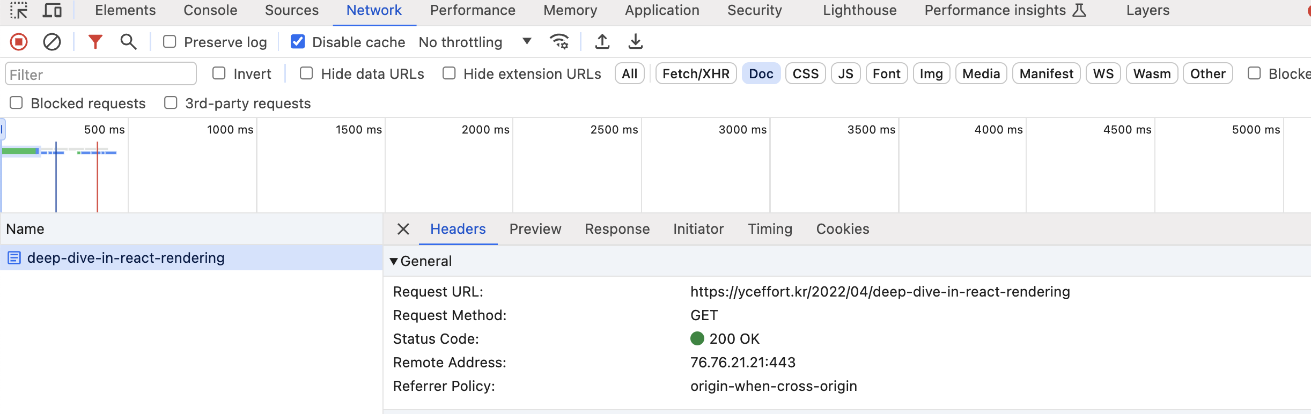1311x414 pixels.
Task: Open the network search magnifier
Action: click(128, 42)
